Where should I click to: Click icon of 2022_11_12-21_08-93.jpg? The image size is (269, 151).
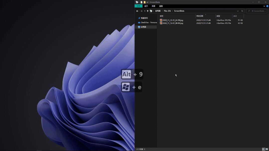click(161, 23)
